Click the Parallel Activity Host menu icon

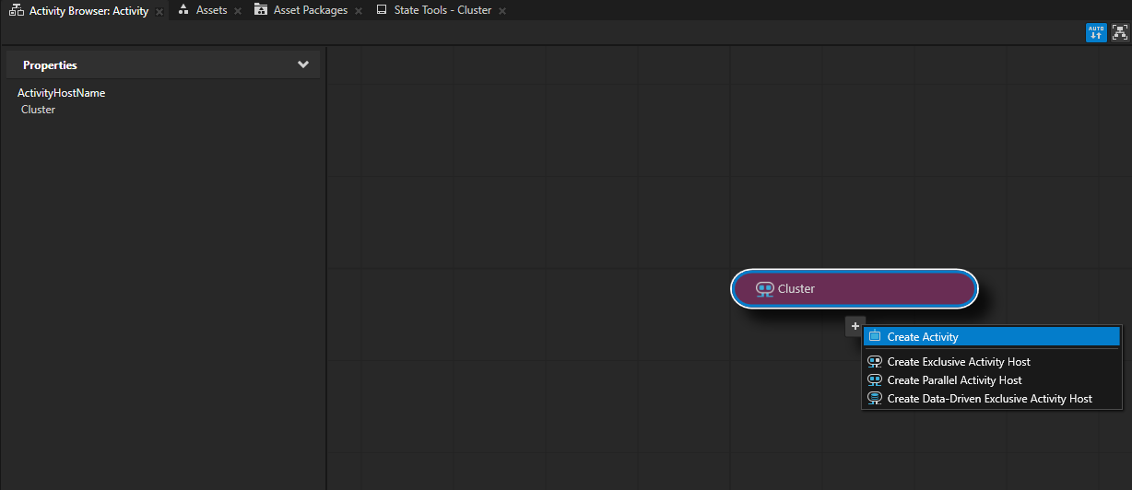875,380
